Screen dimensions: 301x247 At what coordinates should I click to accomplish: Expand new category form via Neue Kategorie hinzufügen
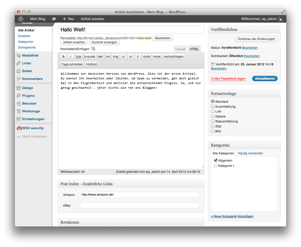click(232, 216)
